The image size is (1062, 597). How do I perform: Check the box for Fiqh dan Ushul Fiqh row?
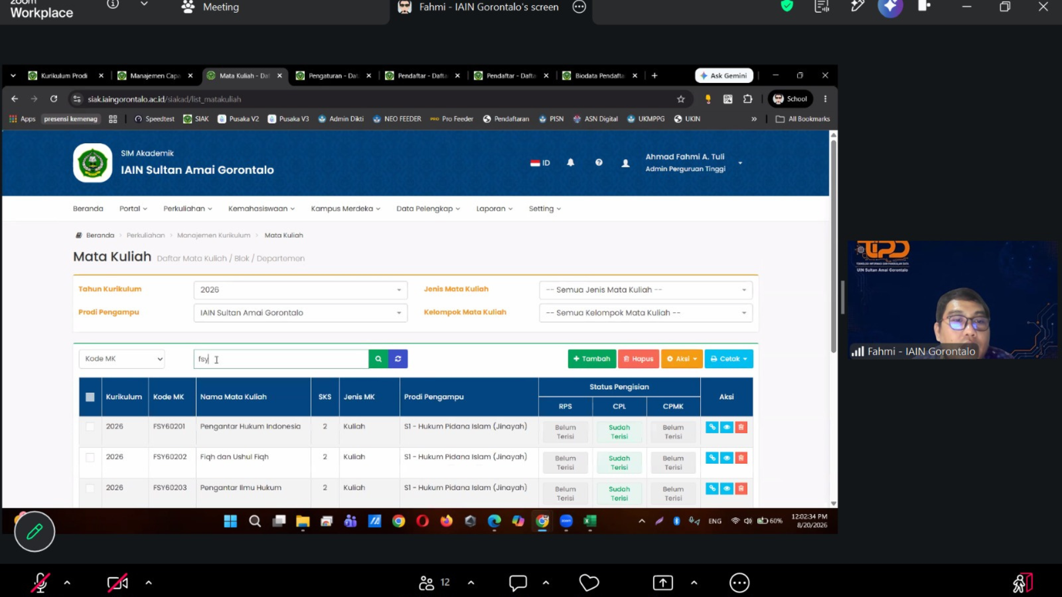[90, 457]
